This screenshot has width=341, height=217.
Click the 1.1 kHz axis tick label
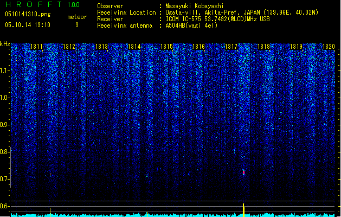pyautogui.click(x=5, y=71)
